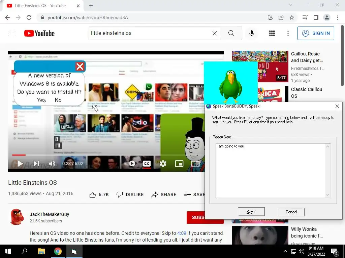This screenshot has height=258, width=345.
Task: Go to YouTube home via logo
Action: pos(39,33)
